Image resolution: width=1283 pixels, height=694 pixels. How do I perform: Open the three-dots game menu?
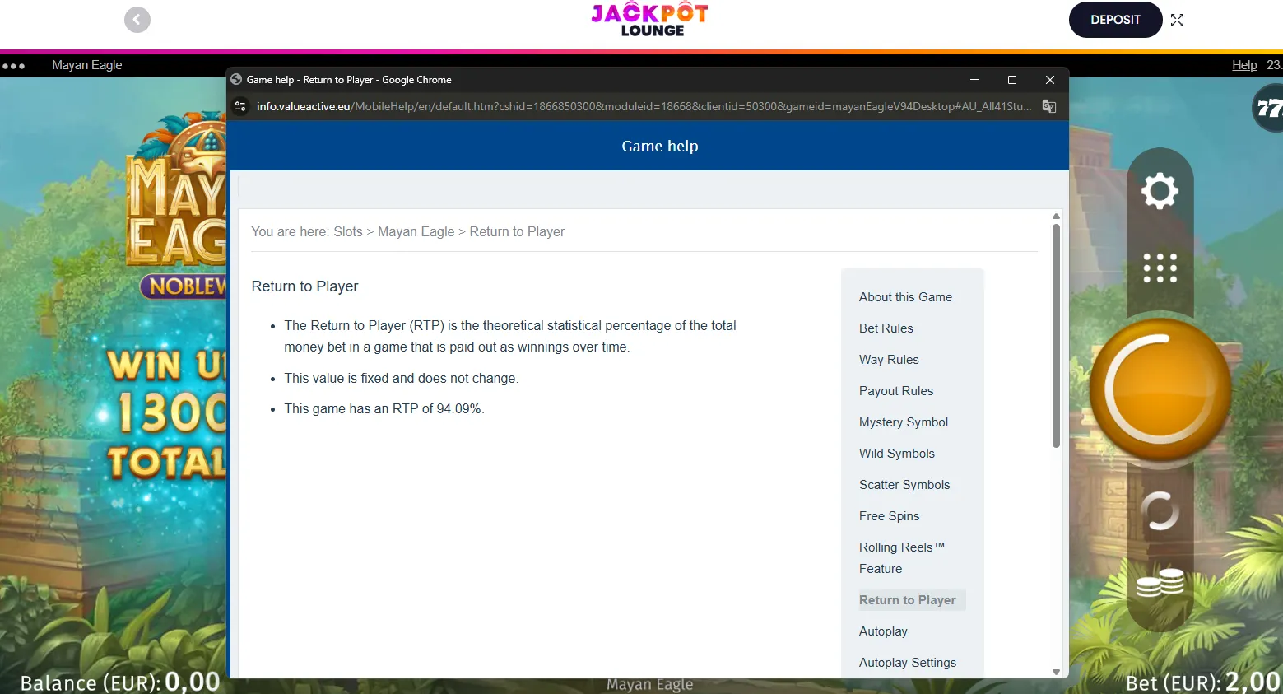click(13, 66)
